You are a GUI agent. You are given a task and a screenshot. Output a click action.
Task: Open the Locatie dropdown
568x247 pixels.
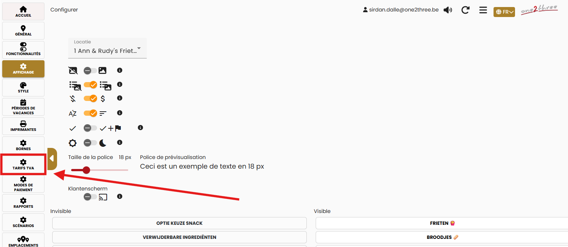[x=107, y=48]
